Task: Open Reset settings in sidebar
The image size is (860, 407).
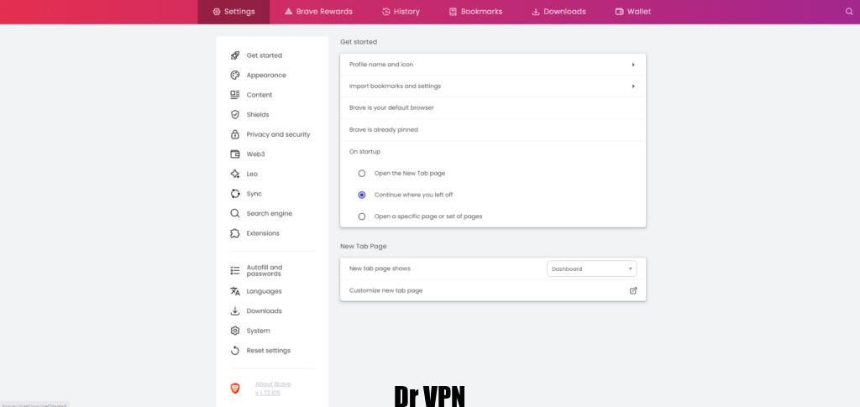Action: click(268, 351)
